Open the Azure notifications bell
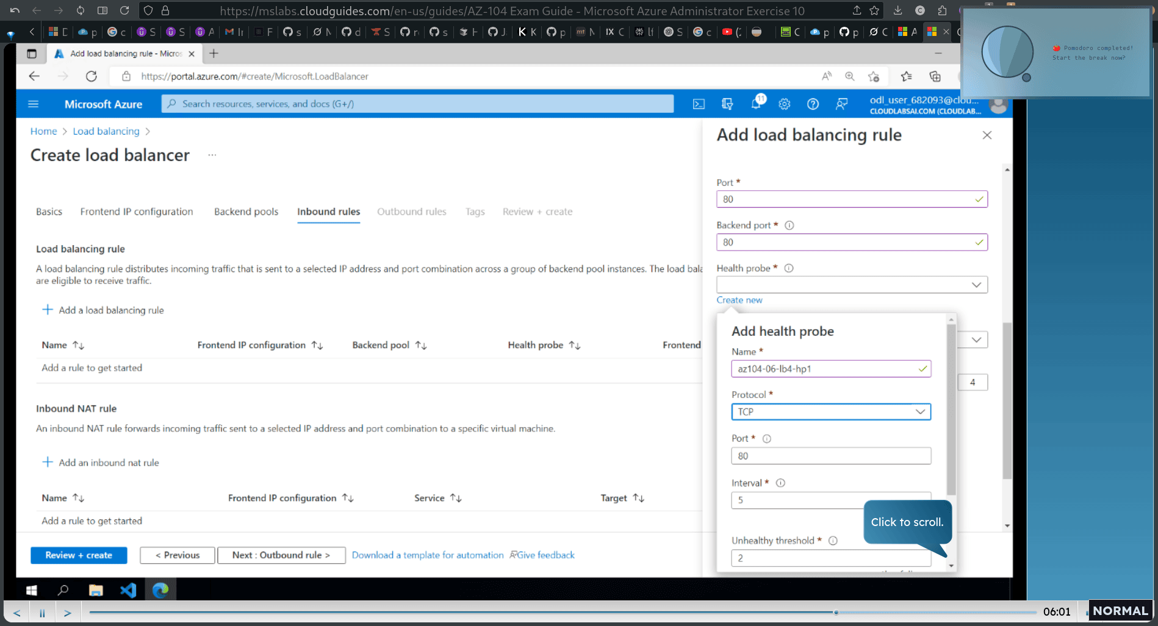Image resolution: width=1158 pixels, height=626 pixels. 757,103
